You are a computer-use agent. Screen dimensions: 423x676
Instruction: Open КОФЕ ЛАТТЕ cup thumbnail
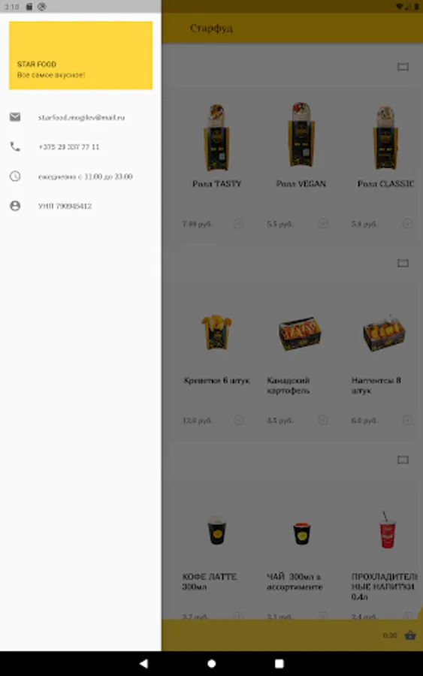coord(216,530)
